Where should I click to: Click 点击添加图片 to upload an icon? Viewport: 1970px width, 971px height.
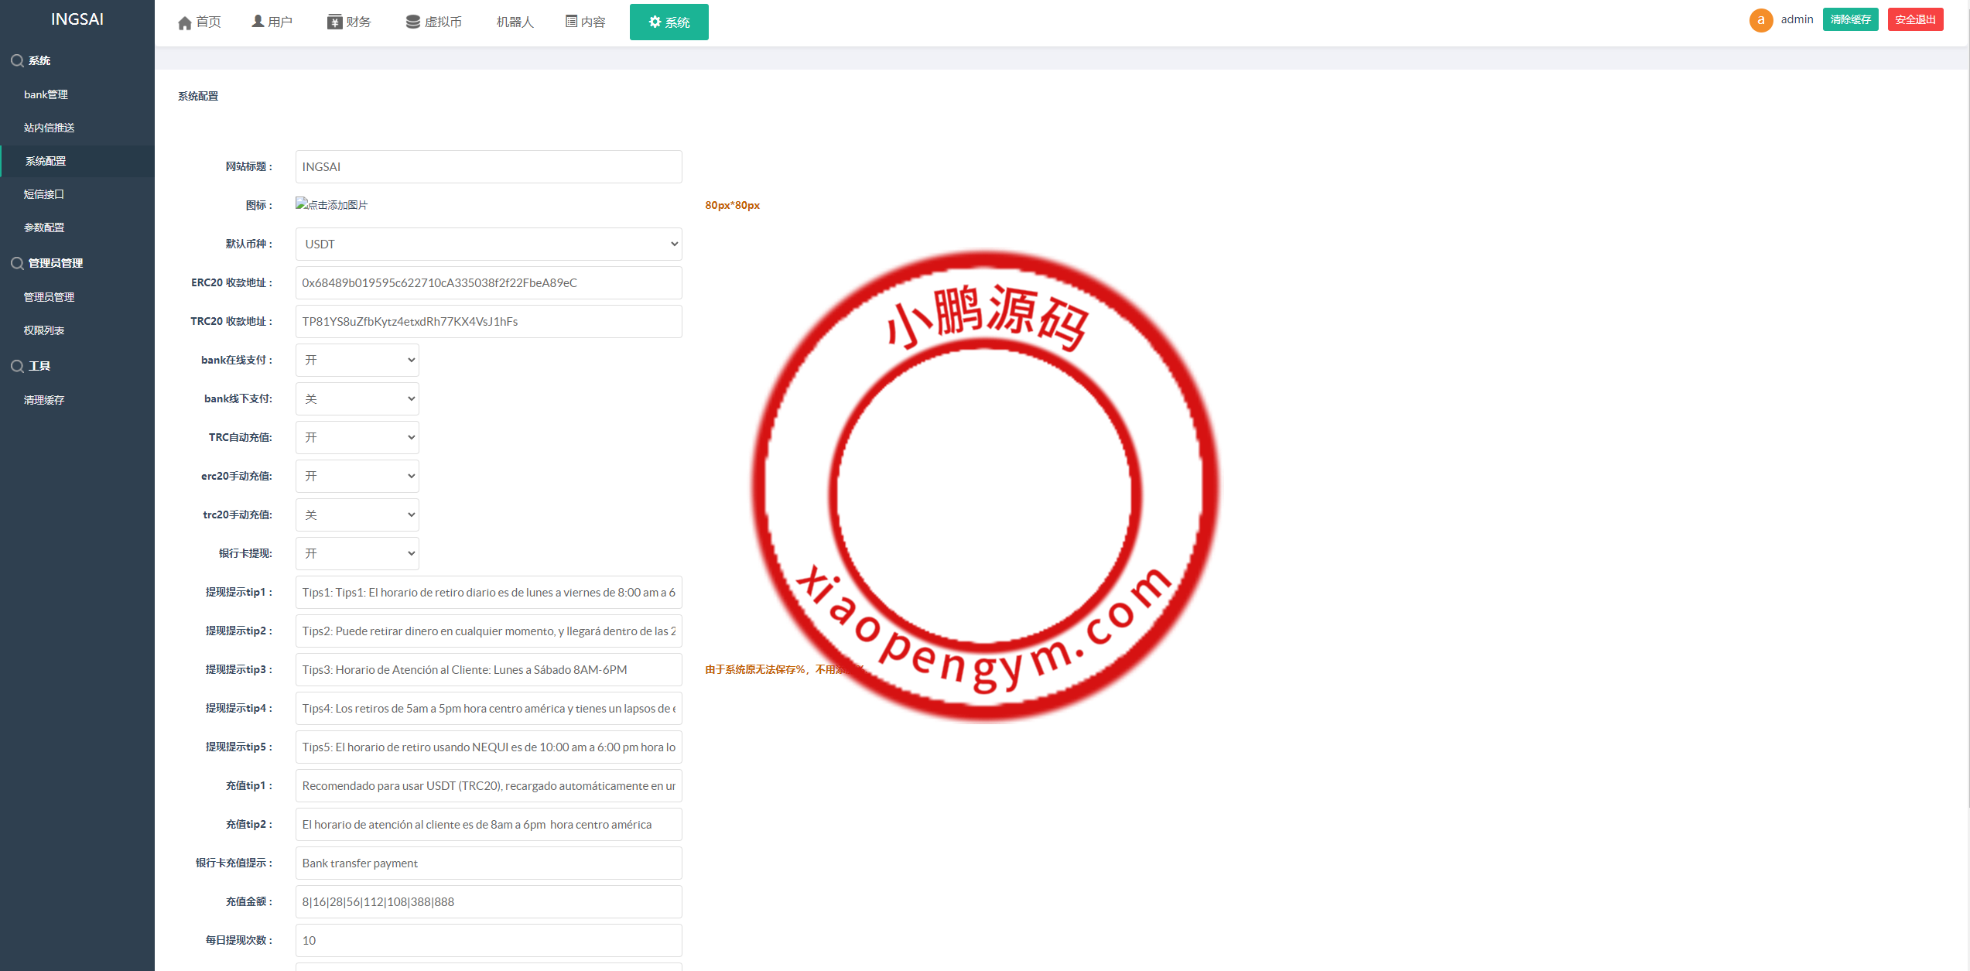coord(331,204)
